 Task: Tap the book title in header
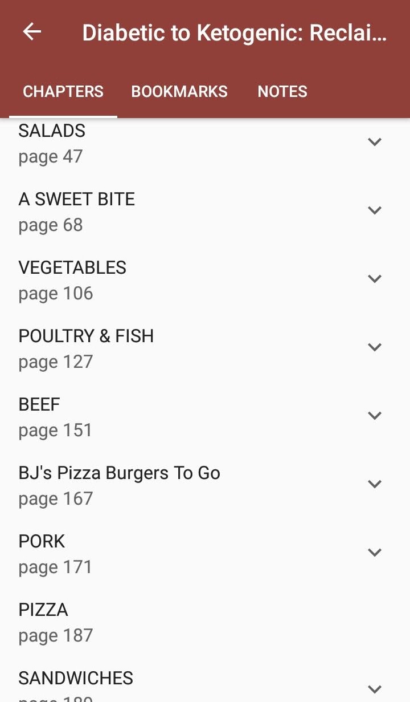pos(234,33)
